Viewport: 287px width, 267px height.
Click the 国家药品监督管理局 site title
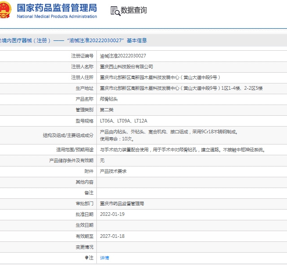coord(57,8)
